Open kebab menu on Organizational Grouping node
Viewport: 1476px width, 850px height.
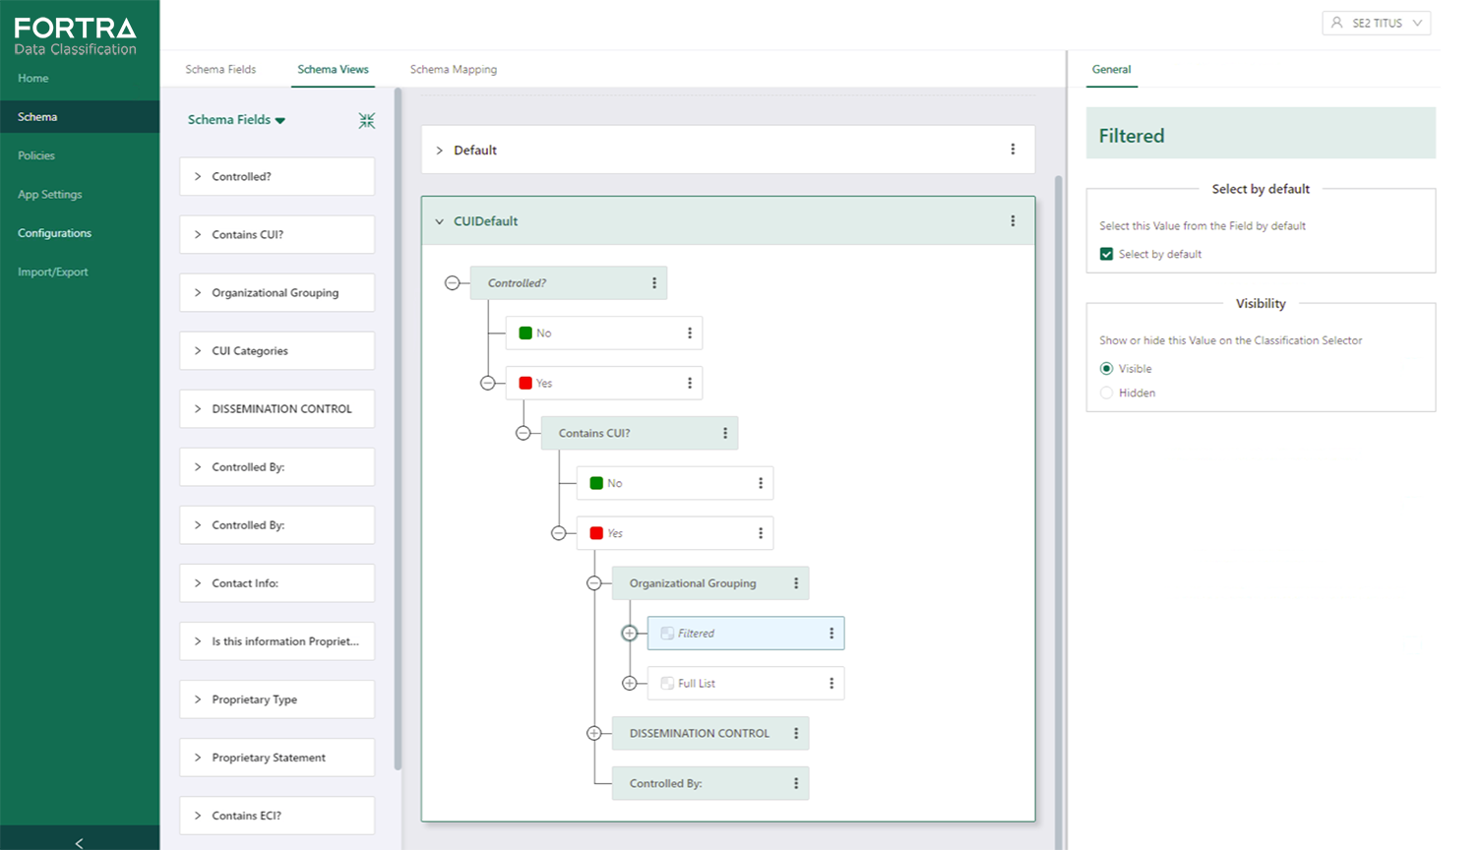tap(796, 583)
